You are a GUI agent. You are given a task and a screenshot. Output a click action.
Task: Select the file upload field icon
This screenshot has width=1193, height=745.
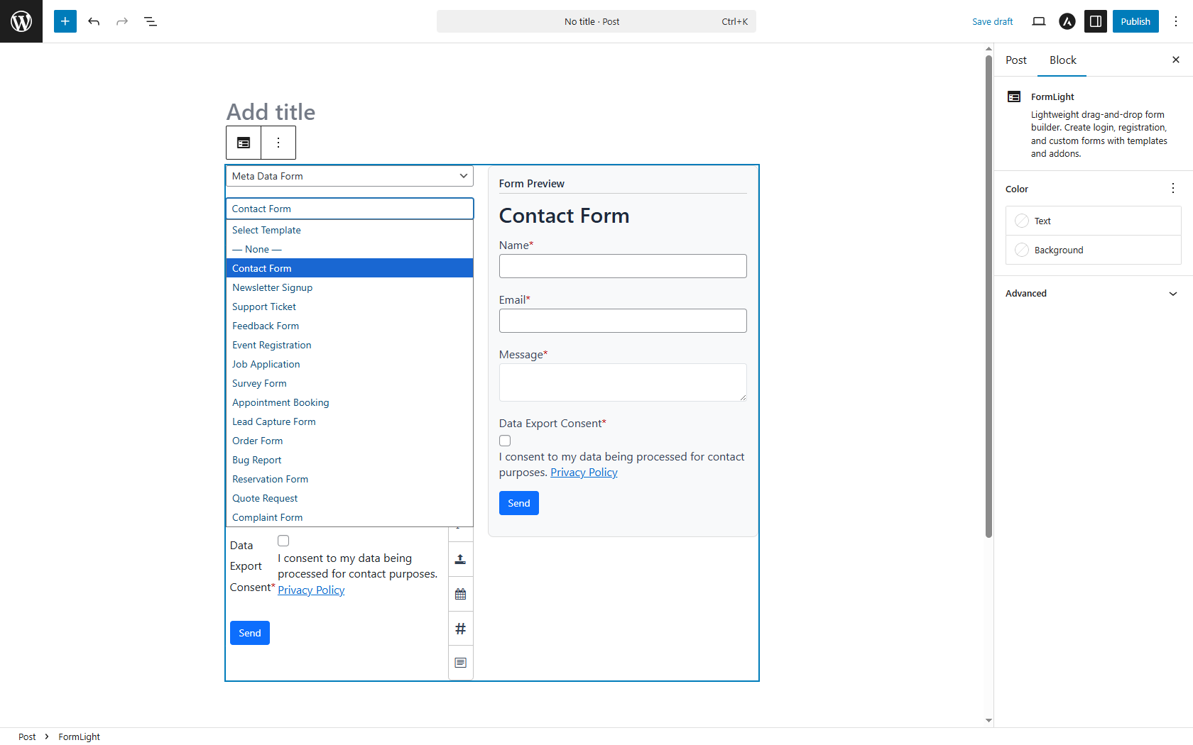pos(460,559)
